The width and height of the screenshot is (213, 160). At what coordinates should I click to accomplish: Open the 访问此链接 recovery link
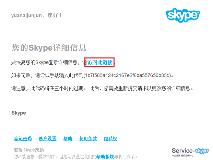(x=99, y=62)
